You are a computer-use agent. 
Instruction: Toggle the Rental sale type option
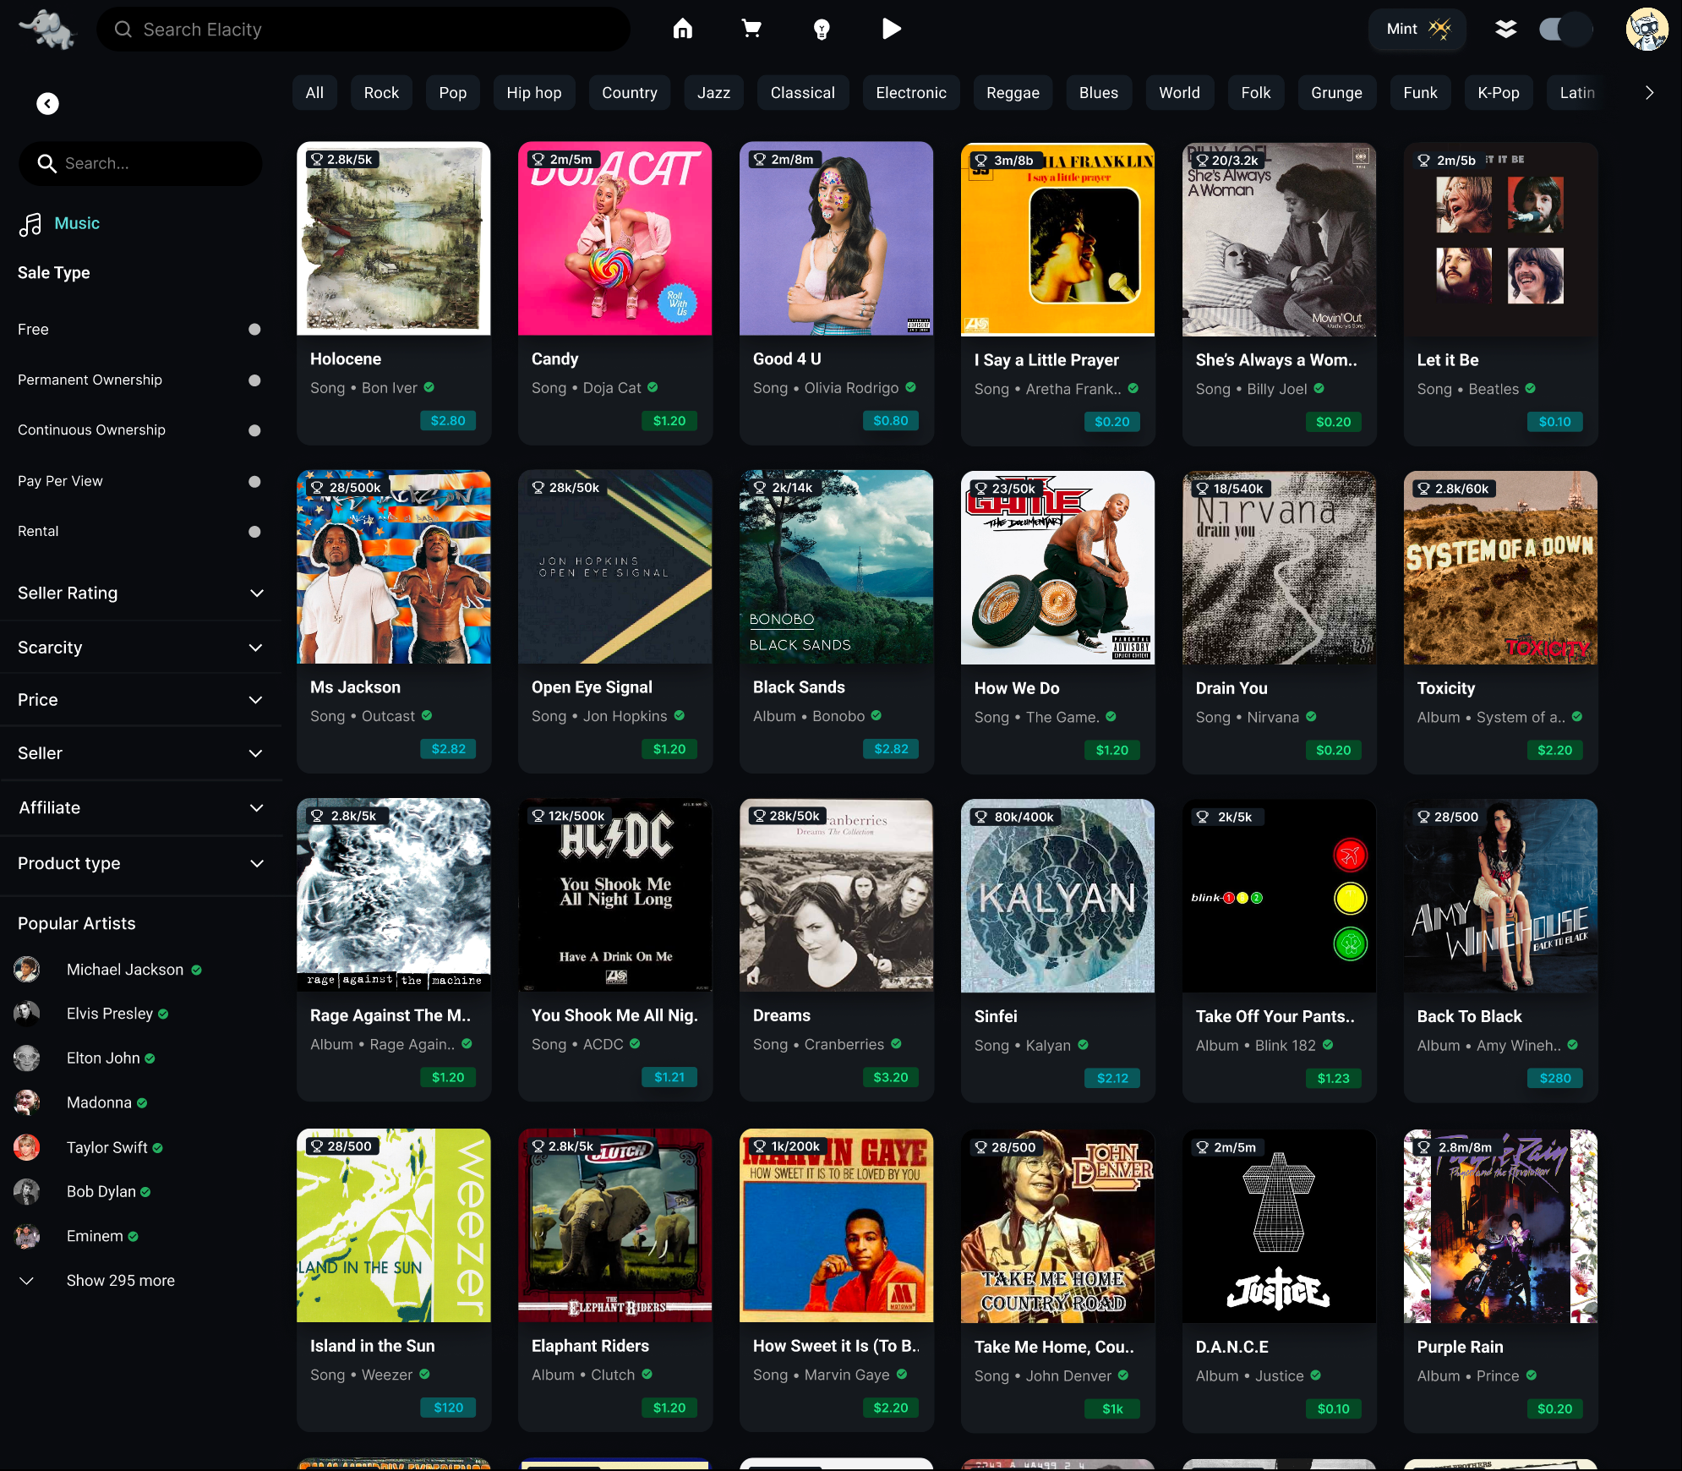254,532
